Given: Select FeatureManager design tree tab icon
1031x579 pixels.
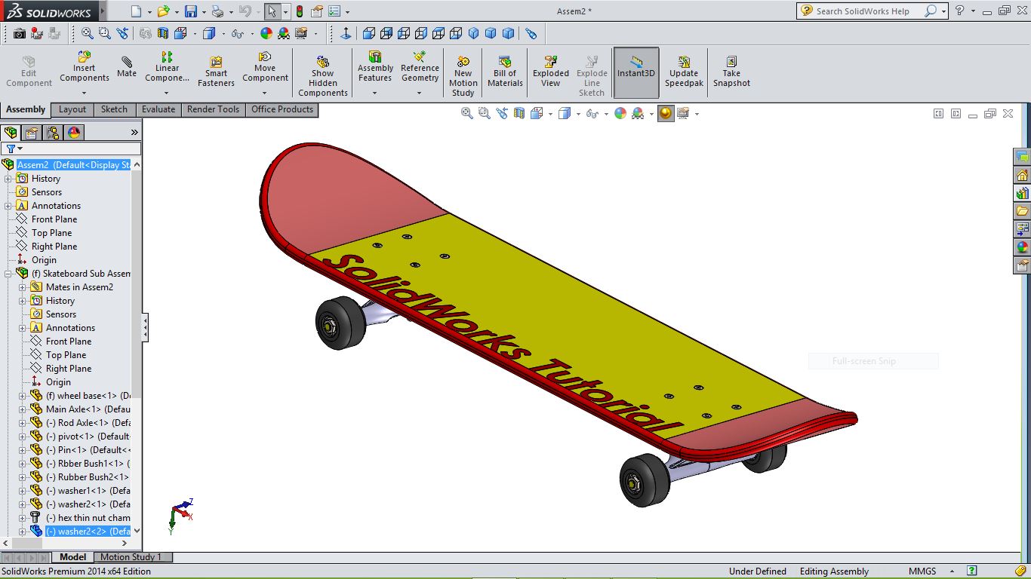Looking at the screenshot, I should (11, 133).
